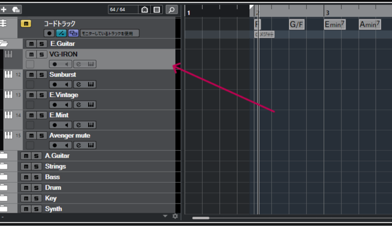Open Edit Instrument on Sunburst track
392x226 pixels.
[78, 84]
